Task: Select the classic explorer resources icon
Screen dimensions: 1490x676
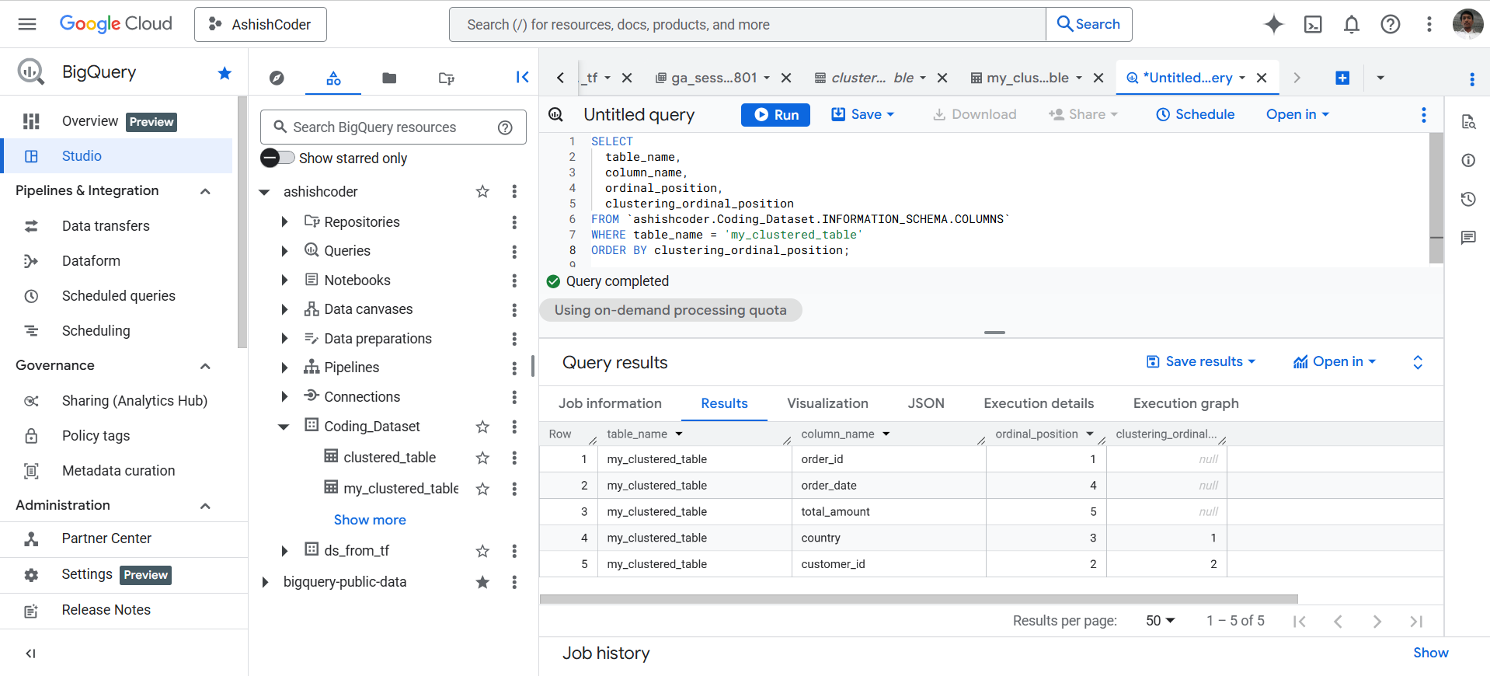Action: click(x=333, y=78)
